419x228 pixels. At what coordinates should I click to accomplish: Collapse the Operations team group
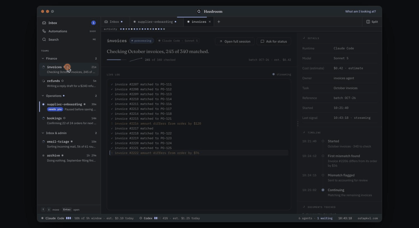[69, 96]
